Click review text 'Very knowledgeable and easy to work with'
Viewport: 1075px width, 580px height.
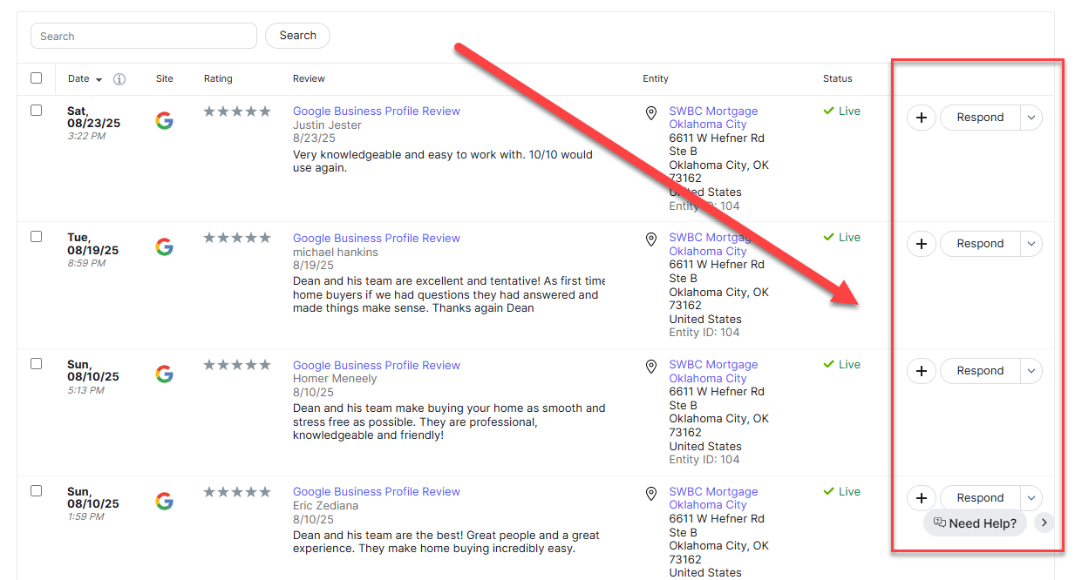click(x=443, y=161)
